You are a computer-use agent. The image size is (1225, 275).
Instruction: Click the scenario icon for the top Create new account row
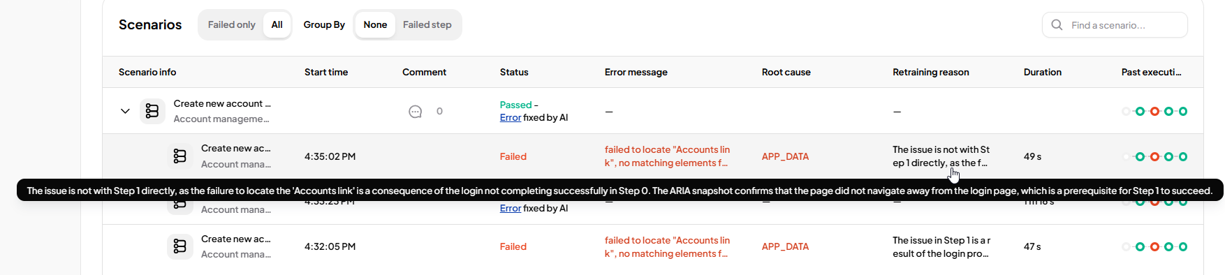(x=152, y=111)
